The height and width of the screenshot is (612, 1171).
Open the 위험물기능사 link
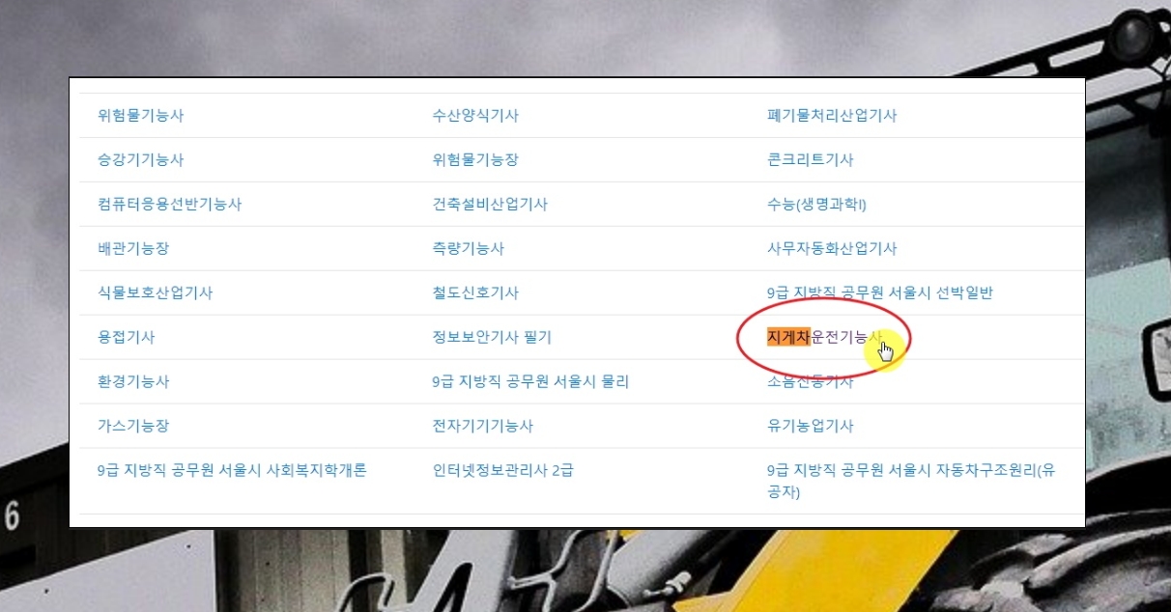coord(141,116)
